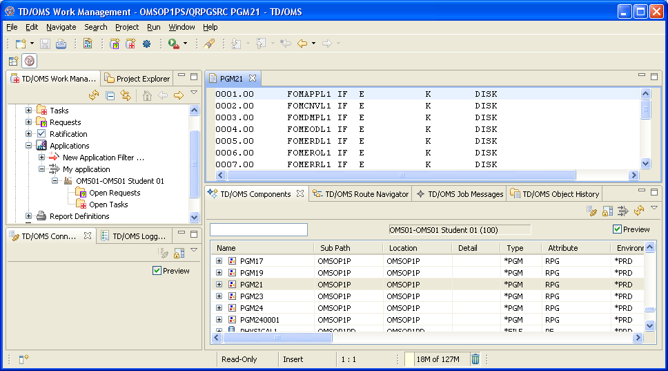
Task: Toggle Preview checkbox in Components view
Action: [618, 229]
